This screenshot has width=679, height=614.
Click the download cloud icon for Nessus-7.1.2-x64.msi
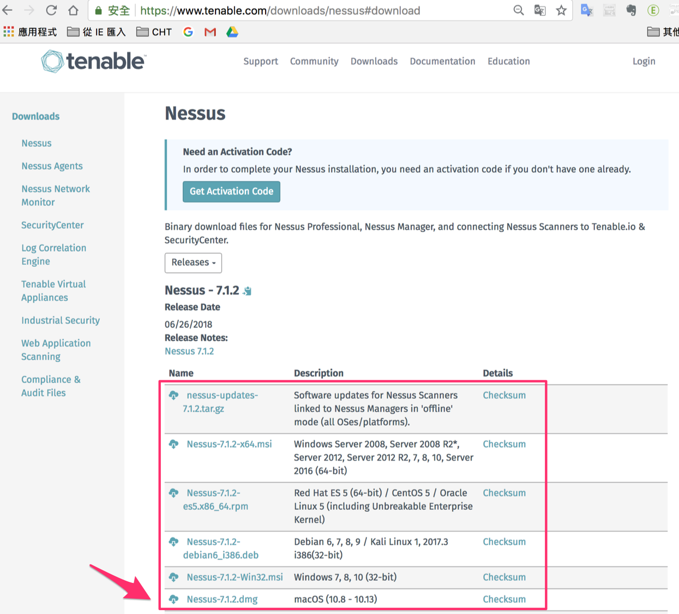(x=173, y=444)
